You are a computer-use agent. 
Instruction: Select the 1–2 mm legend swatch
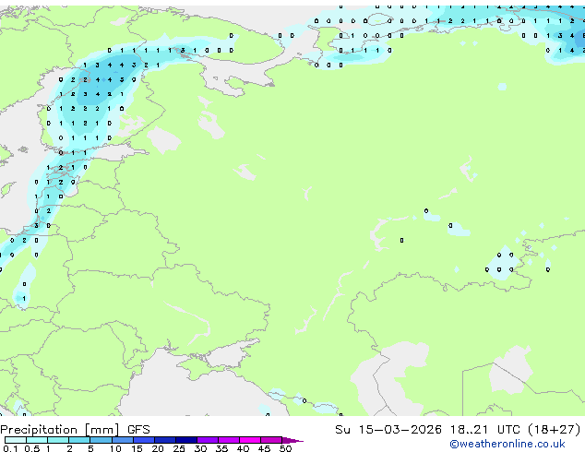click(x=58, y=440)
